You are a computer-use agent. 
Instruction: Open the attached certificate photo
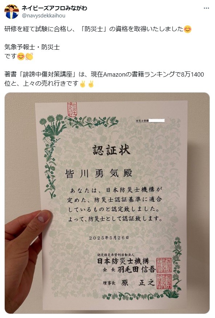tap(107, 203)
